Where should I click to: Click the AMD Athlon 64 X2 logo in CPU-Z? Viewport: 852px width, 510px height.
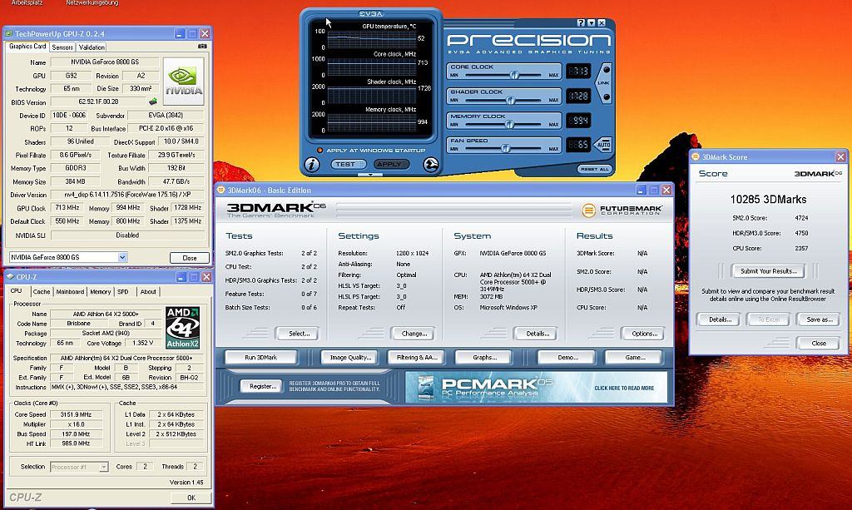click(182, 328)
